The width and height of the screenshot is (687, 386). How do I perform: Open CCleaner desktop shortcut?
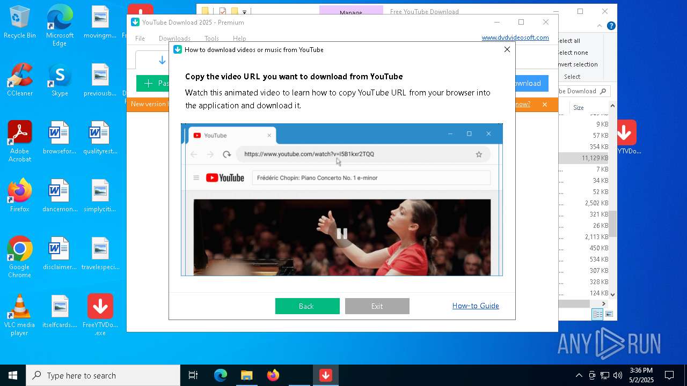(x=20, y=80)
